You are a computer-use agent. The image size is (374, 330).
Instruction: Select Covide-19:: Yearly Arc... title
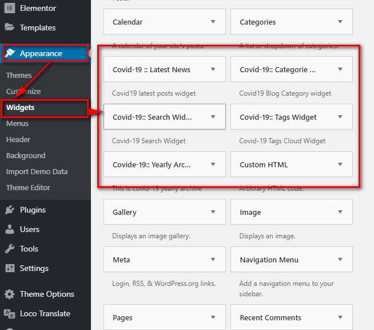[152, 164]
